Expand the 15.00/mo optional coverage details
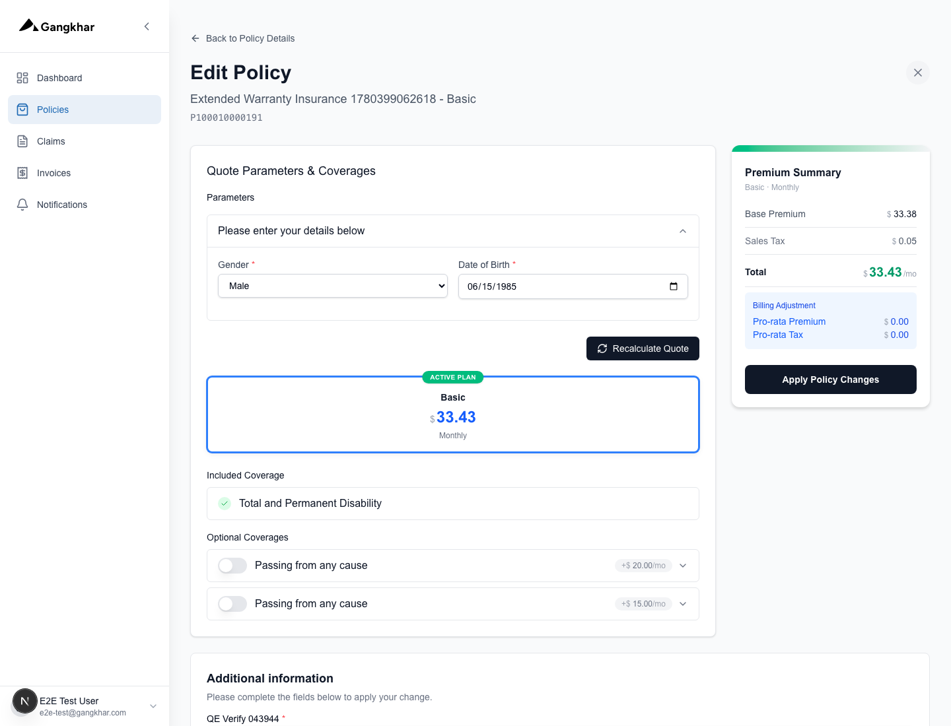This screenshot has height=726, width=951. pyautogui.click(x=683, y=604)
